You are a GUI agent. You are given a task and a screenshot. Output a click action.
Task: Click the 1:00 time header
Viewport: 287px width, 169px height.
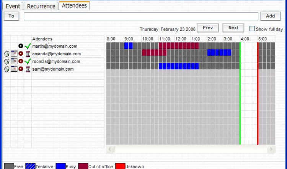[196, 39]
